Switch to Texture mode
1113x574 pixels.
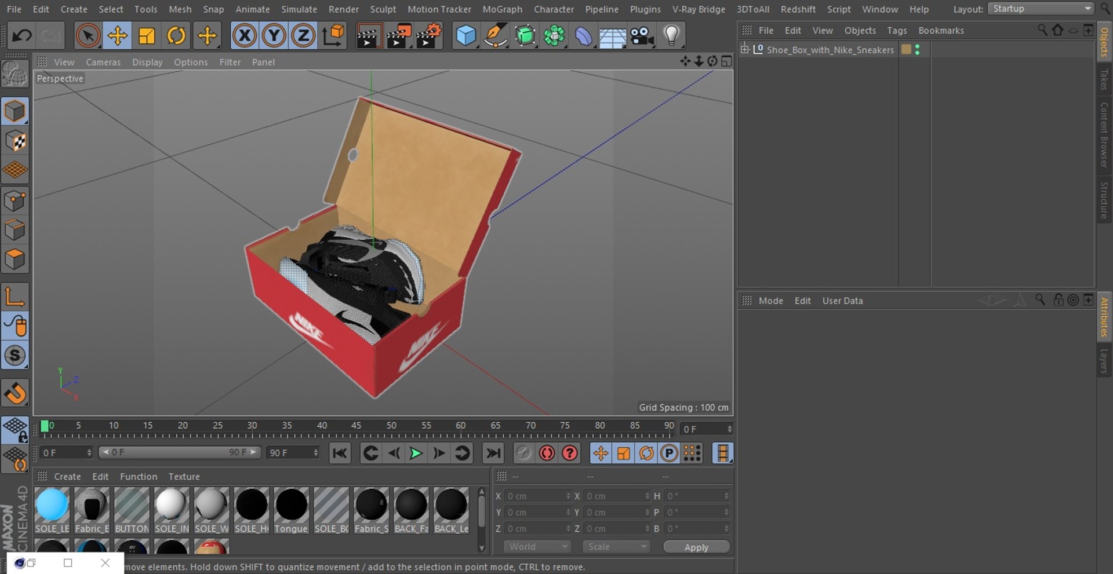14,141
